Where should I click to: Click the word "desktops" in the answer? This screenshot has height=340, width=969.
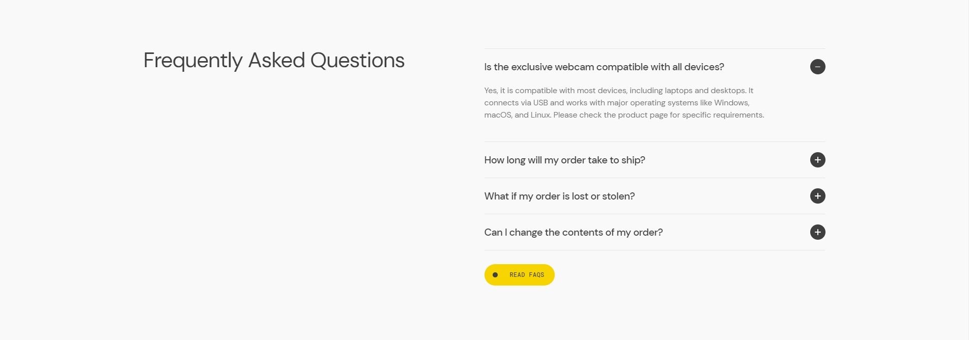(x=728, y=91)
